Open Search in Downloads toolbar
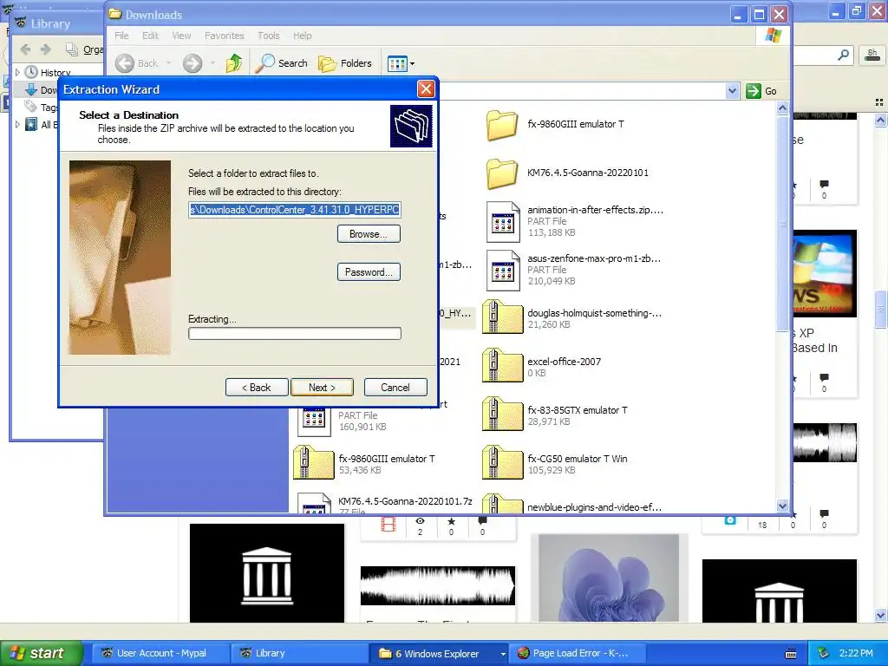 (281, 63)
